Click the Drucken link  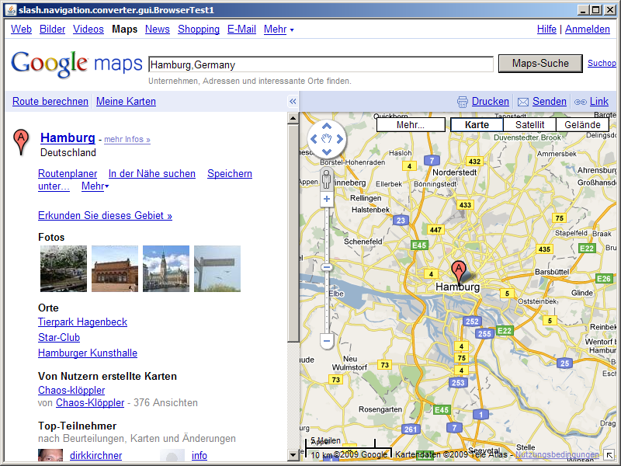[x=491, y=102]
